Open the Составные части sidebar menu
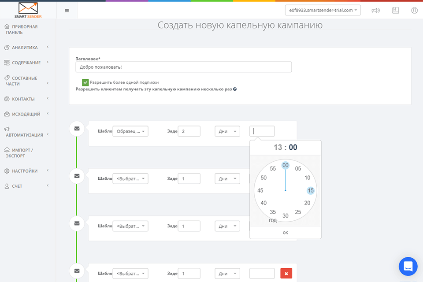Image resolution: width=423 pixels, height=282 pixels. point(26,81)
